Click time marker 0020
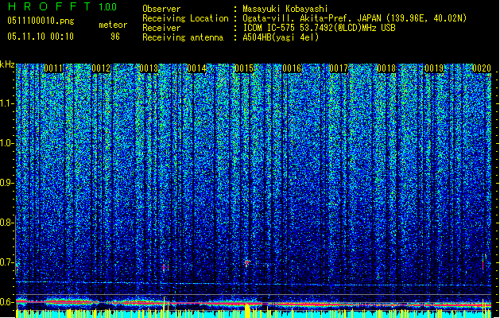The height and width of the screenshot is (318, 500). pos(482,68)
